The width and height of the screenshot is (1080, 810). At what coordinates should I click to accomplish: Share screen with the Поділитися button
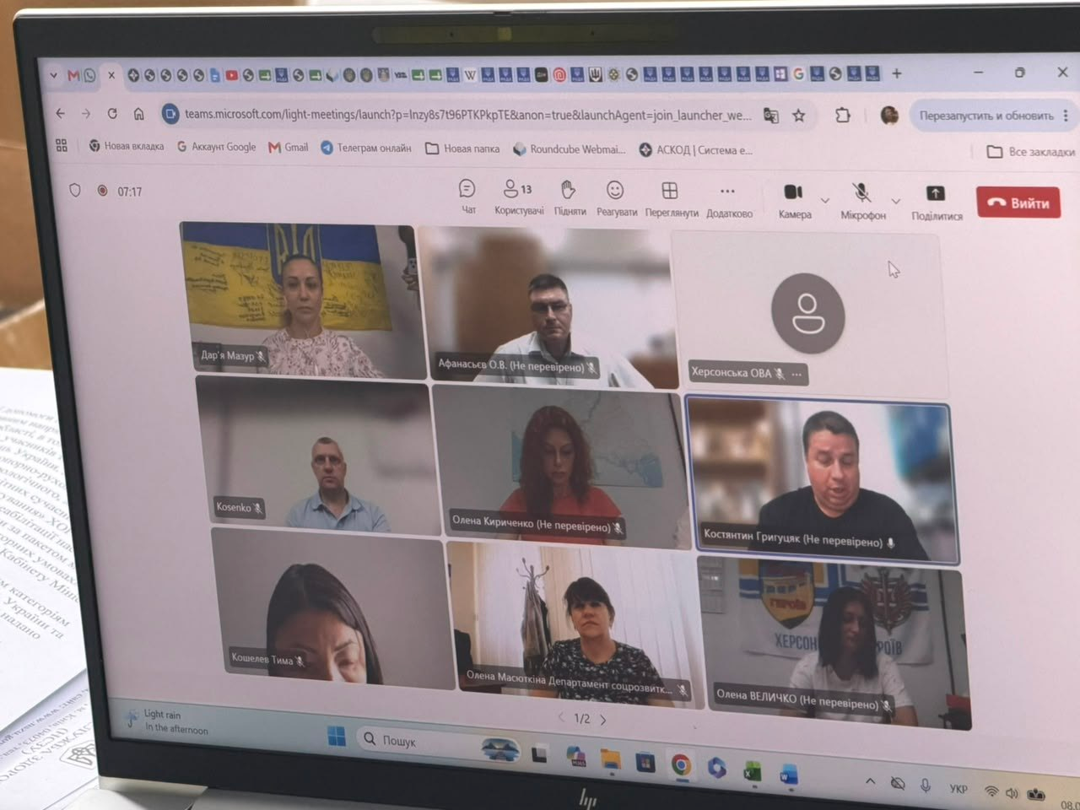[937, 202]
